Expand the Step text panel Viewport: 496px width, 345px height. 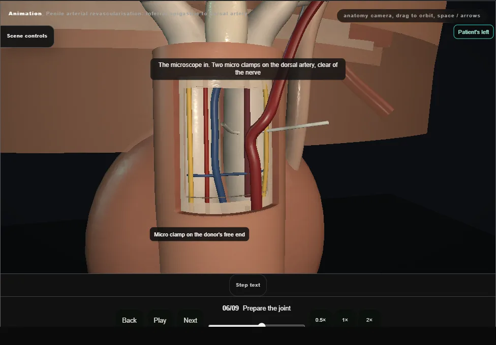pyautogui.click(x=248, y=285)
